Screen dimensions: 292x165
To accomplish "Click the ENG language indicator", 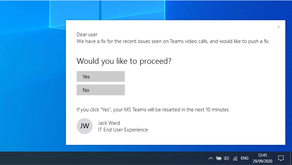I will click(x=244, y=158).
